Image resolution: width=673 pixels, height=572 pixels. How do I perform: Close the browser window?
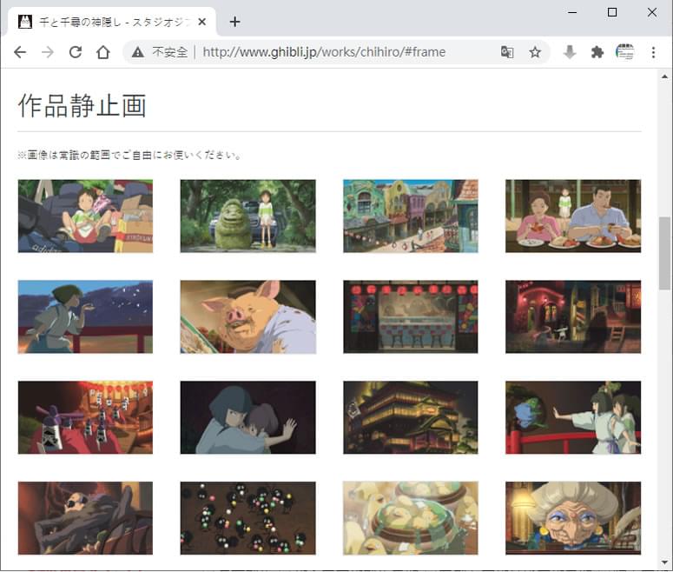tap(652, 12)
